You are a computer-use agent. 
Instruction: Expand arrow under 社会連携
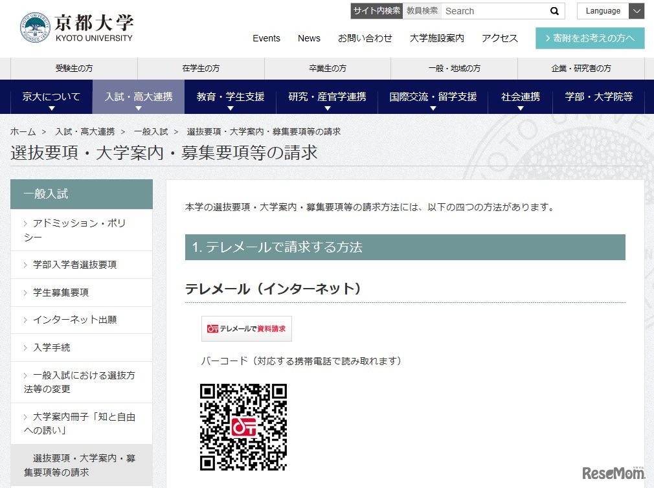click(x=520, y=108)
